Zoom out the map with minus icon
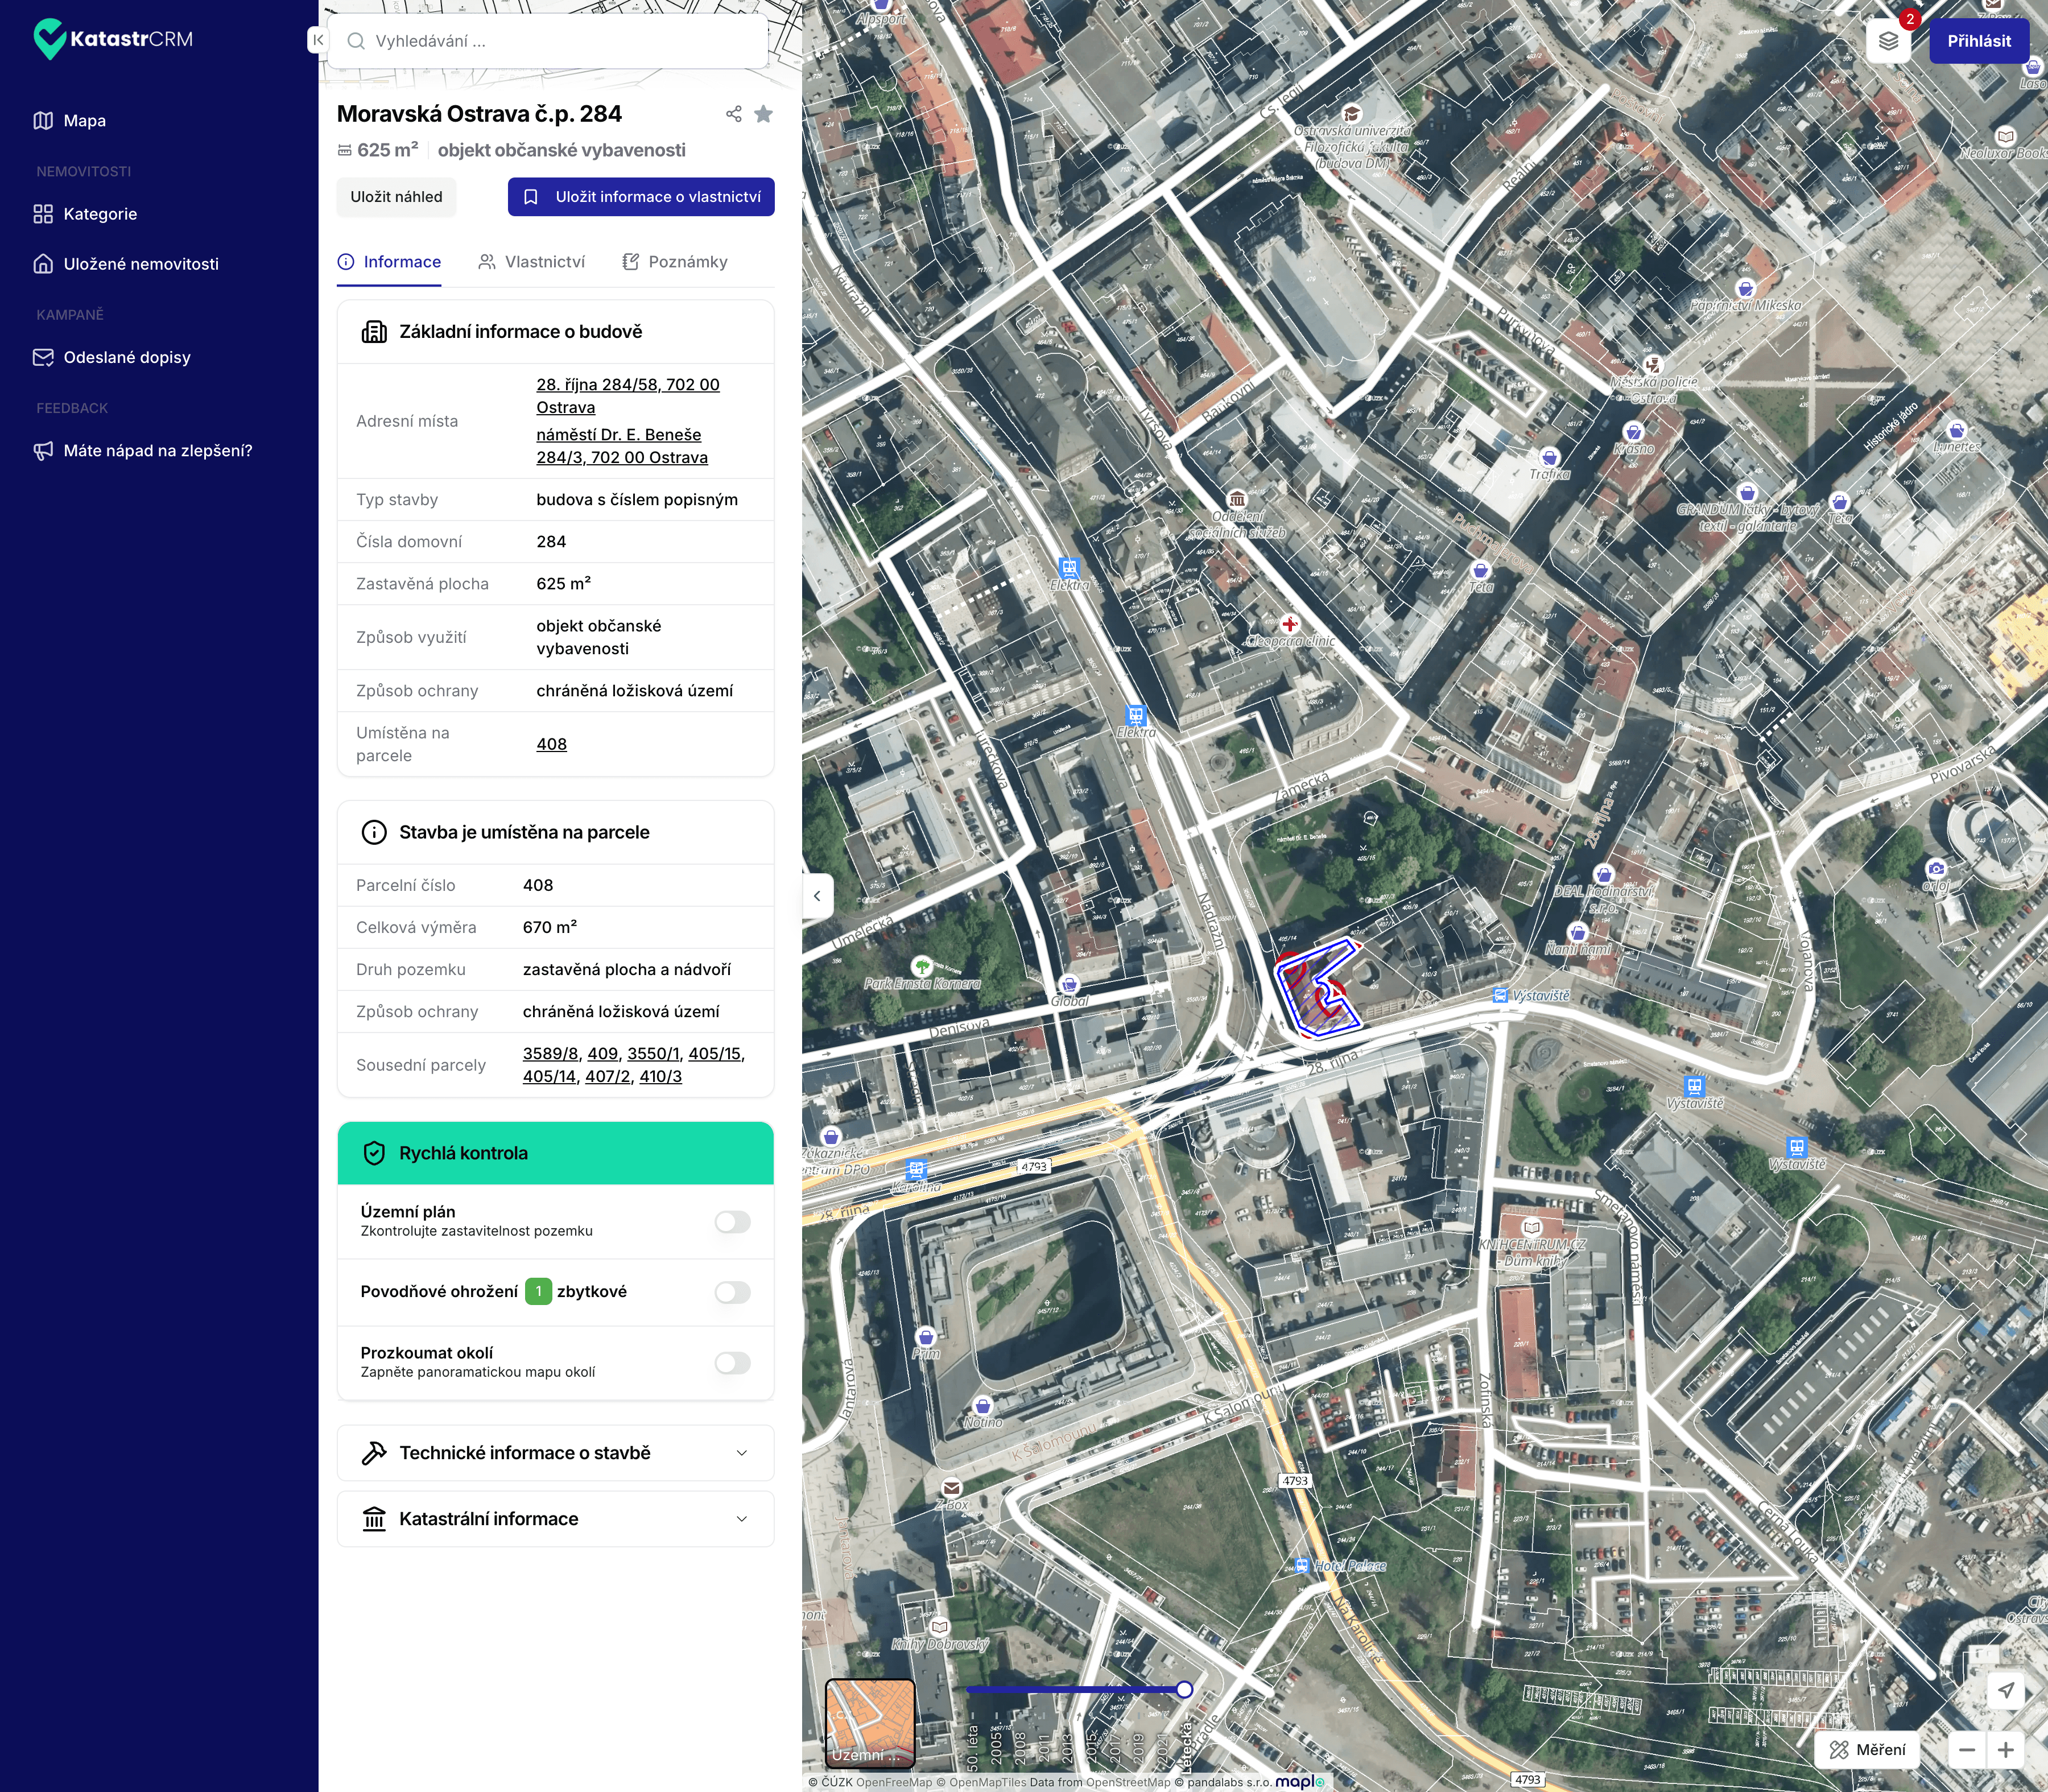2048x1792 pixels. (1966, 1750)
